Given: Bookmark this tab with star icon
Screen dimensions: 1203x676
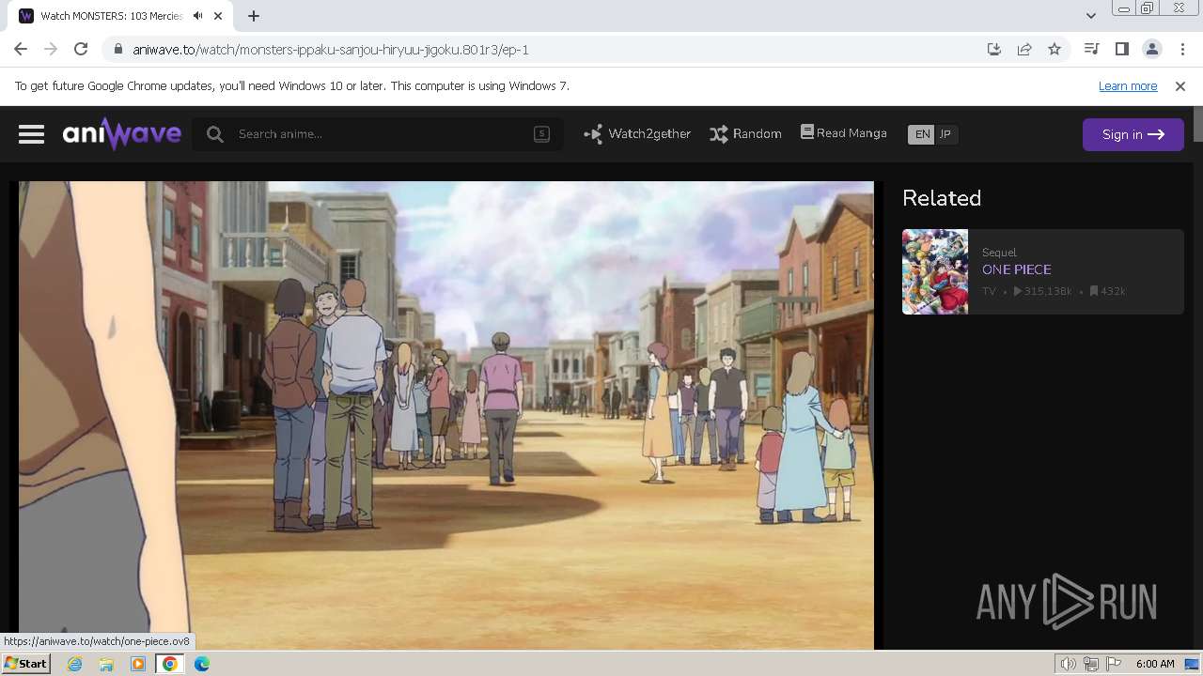Looking at the screenshot, I should pos(1055,49).
